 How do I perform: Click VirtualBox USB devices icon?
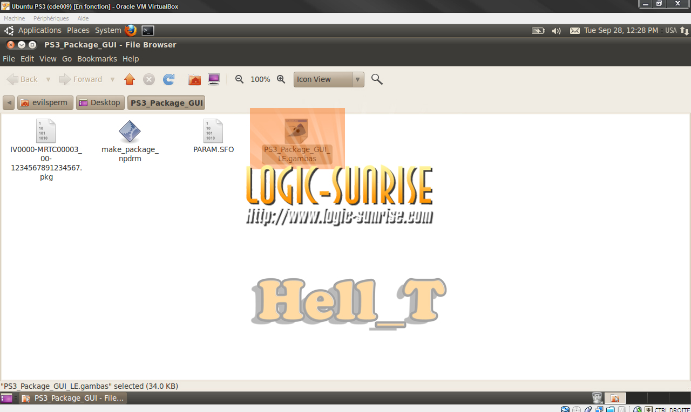588,409
